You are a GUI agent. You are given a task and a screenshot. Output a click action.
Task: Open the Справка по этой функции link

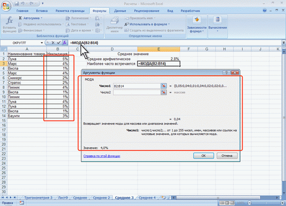click(101, 156)
